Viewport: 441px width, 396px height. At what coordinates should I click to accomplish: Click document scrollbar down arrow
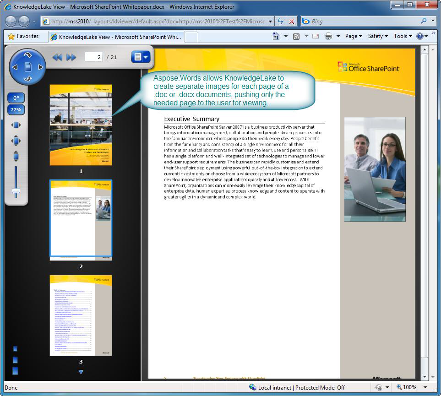pyautogui.click(x=425, y=377)
